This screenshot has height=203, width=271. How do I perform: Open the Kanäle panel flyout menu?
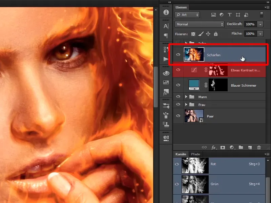point(267,154)
